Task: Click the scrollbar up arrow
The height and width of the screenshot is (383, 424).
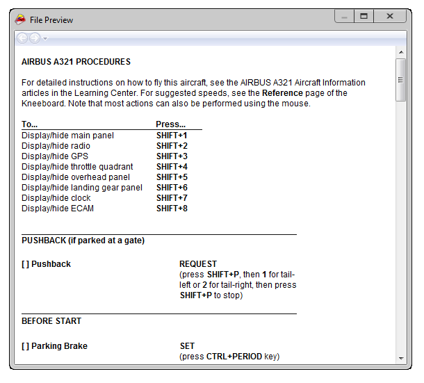Action: (x=401, y=52)
